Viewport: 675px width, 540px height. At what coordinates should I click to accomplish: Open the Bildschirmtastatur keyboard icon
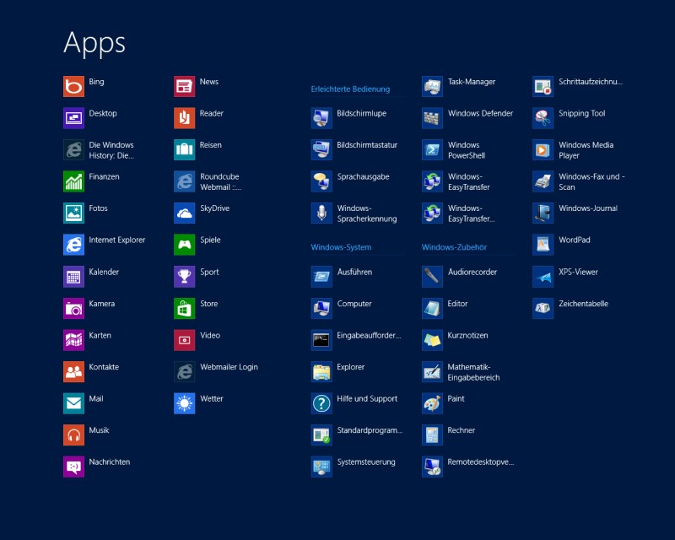click(321, 150)
